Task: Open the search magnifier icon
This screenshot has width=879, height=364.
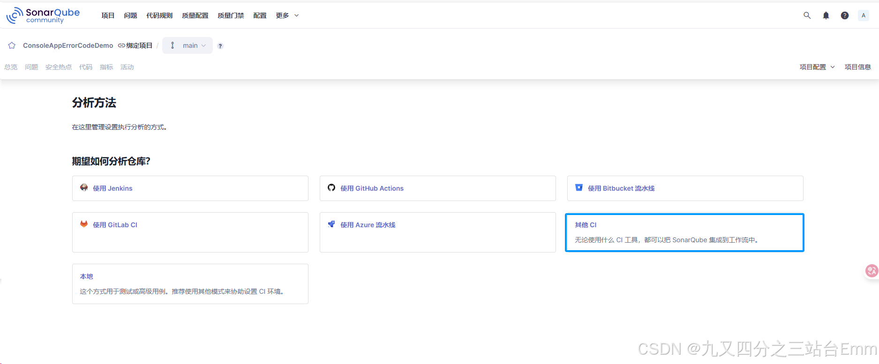Action: [807, 15]
